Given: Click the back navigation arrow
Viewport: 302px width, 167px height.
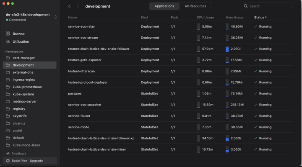Looking at the screenshot, I should coord(69,6).
